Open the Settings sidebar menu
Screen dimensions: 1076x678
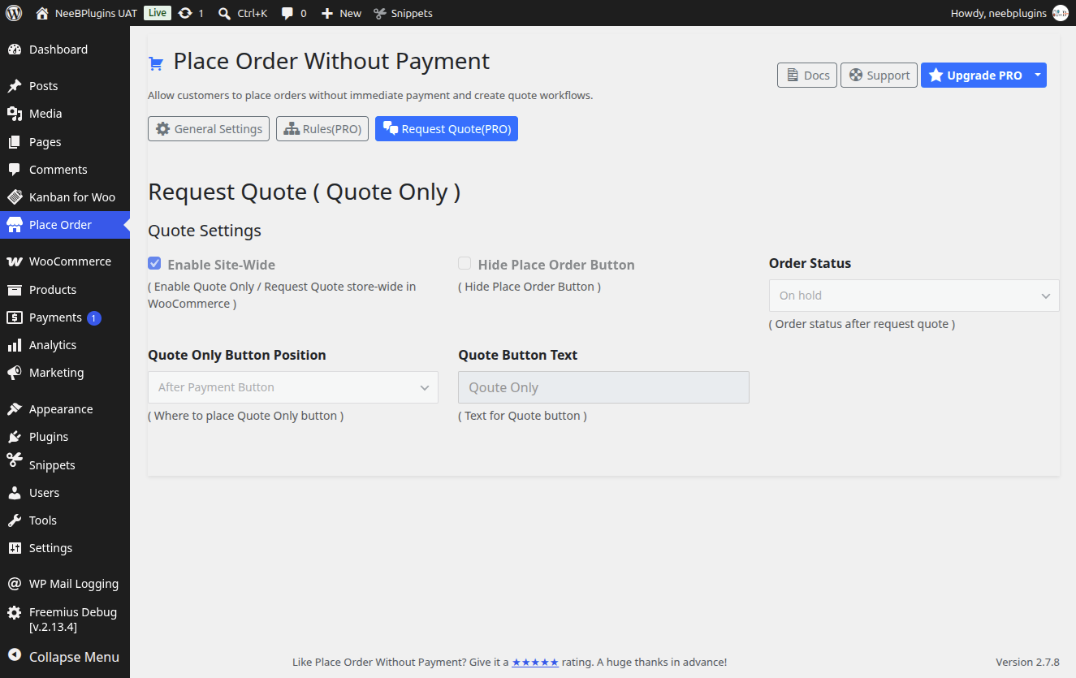(x=65, y=548)
